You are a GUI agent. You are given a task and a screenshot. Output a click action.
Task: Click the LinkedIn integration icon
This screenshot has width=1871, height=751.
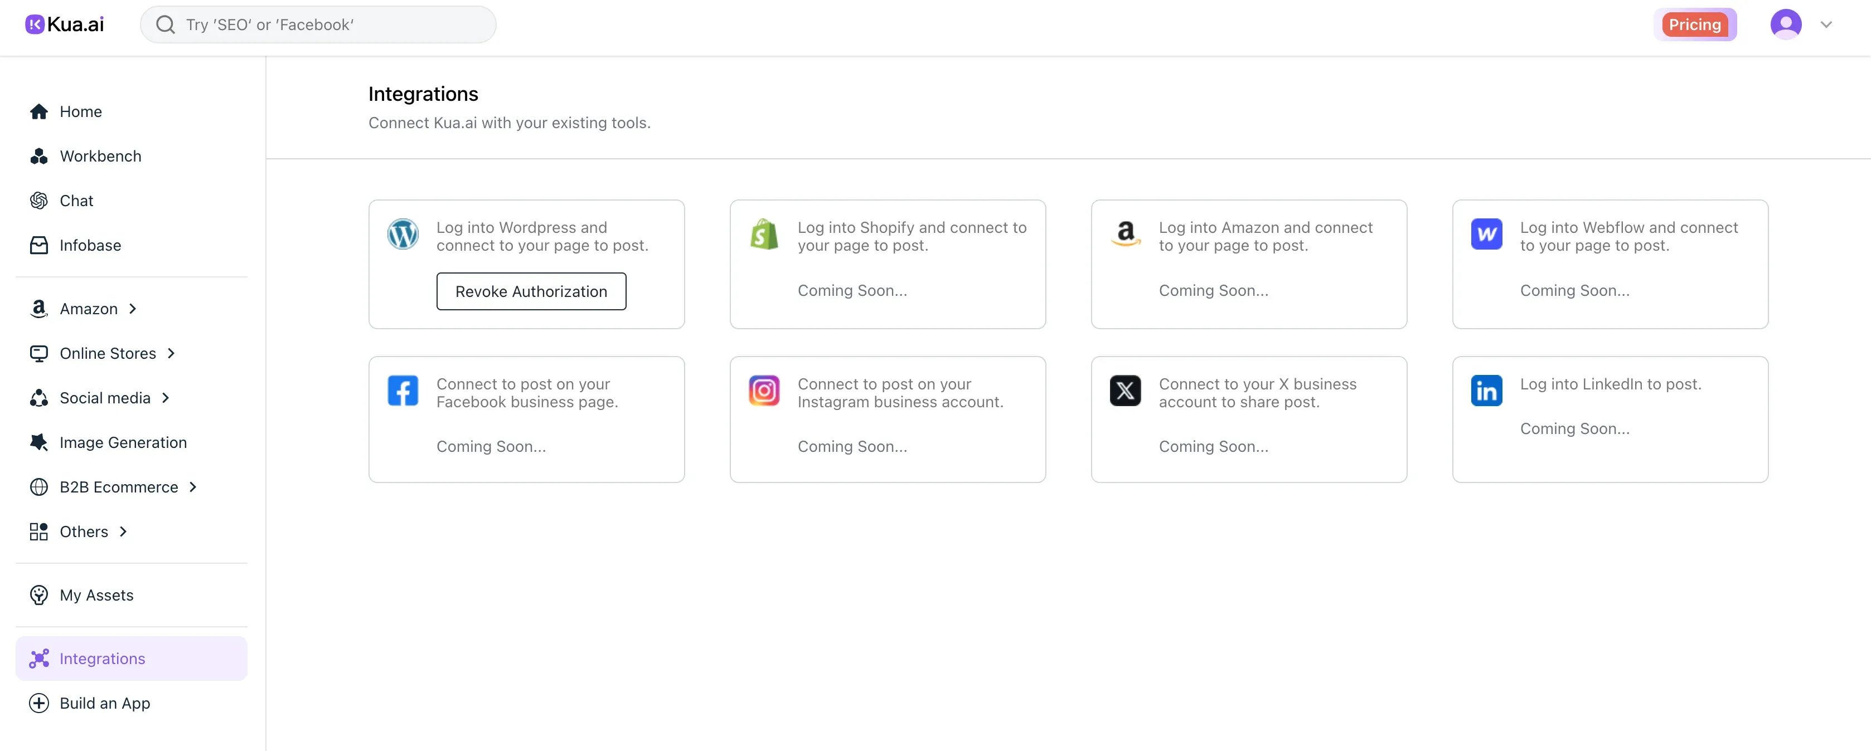1486,389
